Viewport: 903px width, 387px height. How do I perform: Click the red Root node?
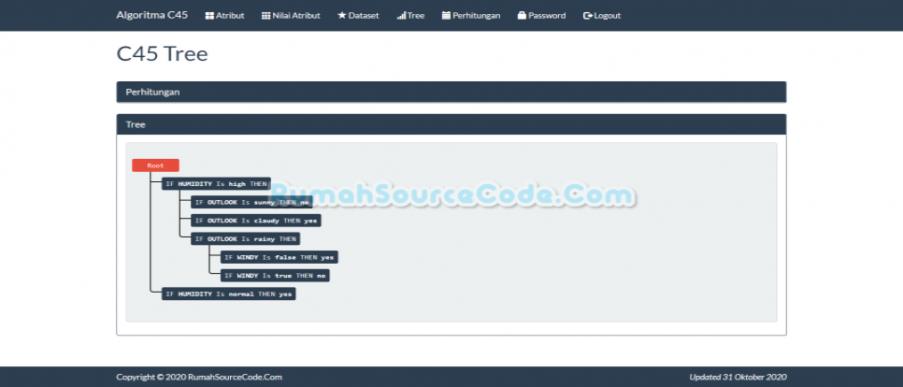(155, 165)
